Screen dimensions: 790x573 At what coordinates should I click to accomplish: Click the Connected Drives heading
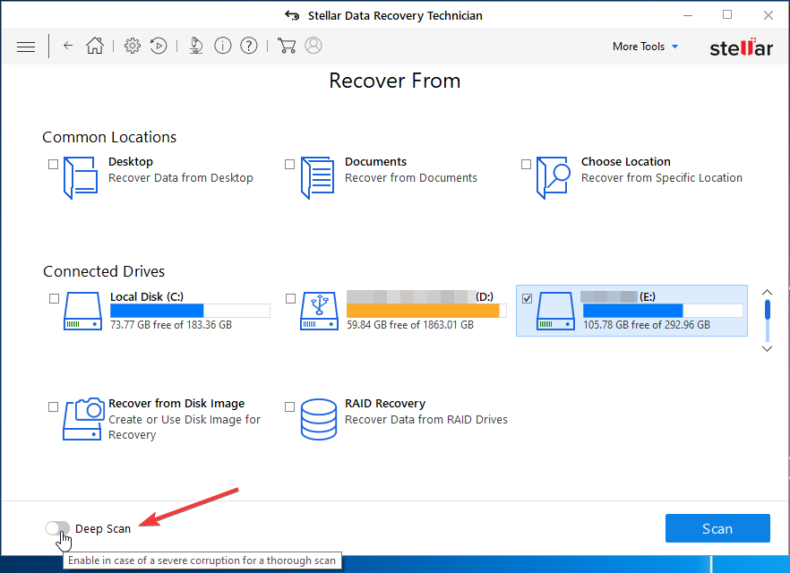coord(104,271)
